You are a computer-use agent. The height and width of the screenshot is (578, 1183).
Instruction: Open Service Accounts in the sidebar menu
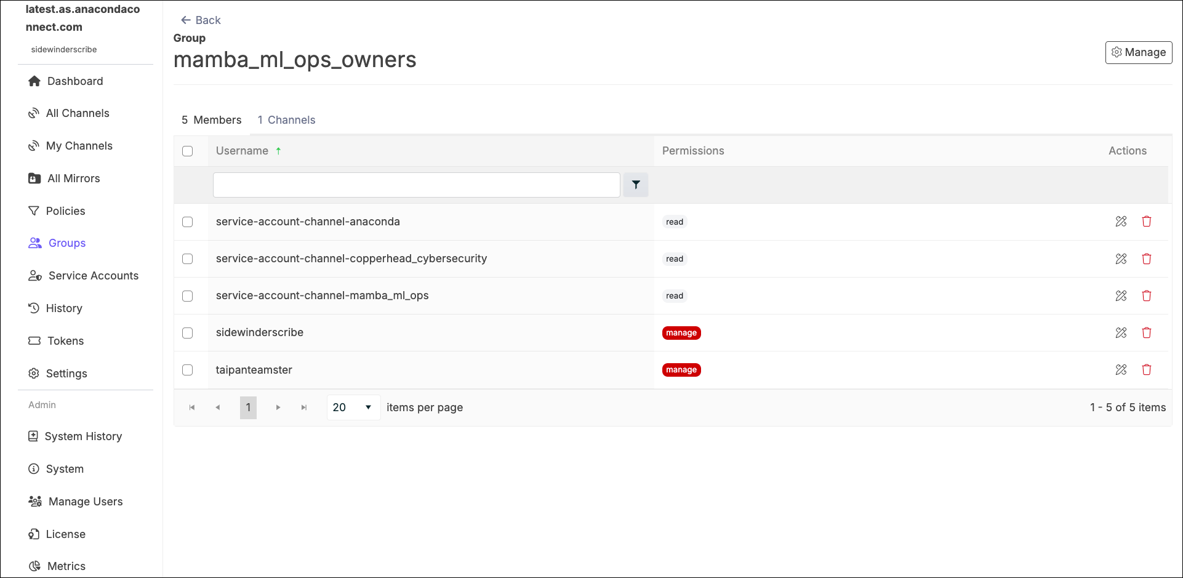tap(84, 276)
